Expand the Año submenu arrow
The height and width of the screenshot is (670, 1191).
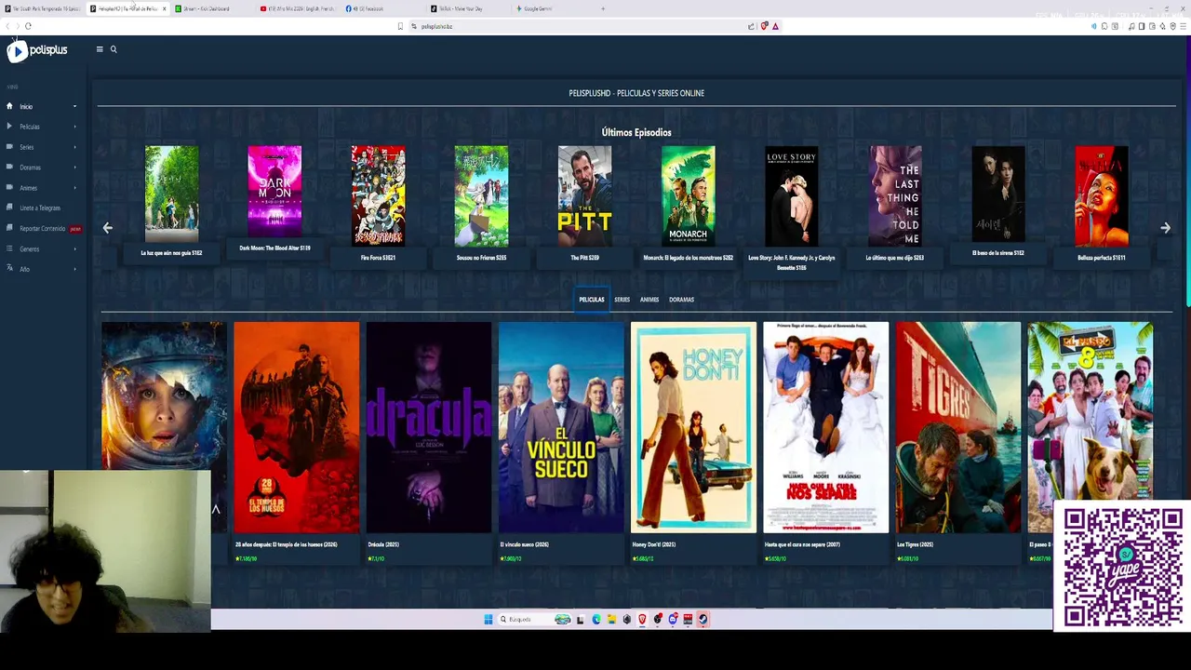(x=74, y=269)
